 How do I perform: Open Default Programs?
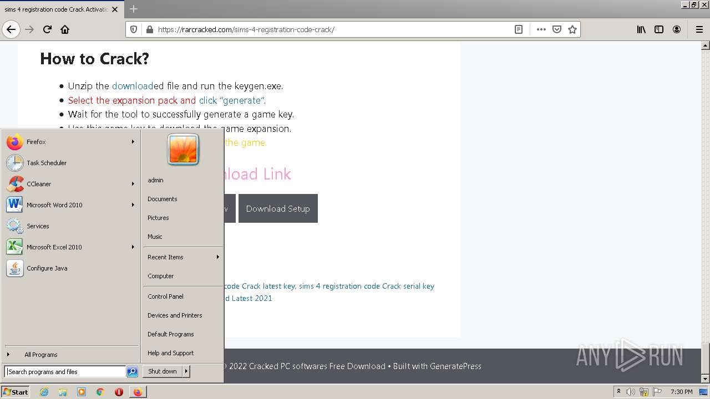pyautogui.click(x=183, y=334)
